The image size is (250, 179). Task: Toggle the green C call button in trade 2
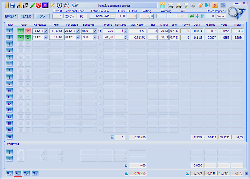pos(28,37)
